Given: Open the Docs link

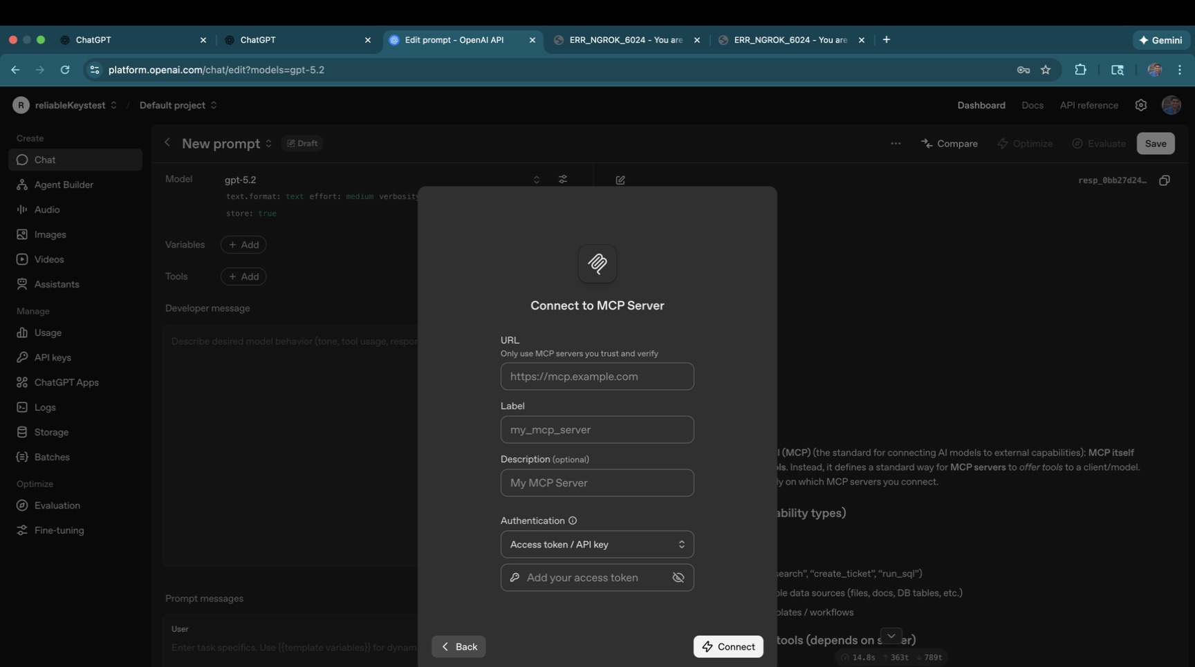Looking at the screenshot, I should click(x=1032, y=105).
